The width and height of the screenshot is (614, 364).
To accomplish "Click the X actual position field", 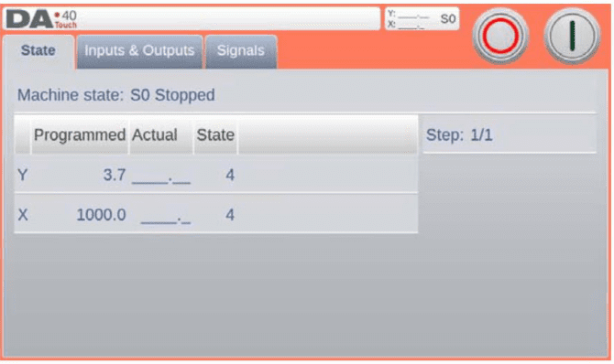I will [165, 216].
